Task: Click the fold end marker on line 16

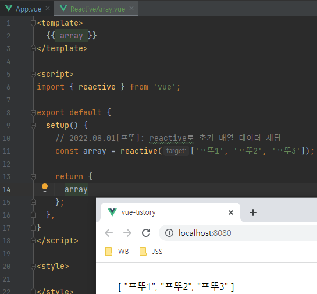Action: tap(33, 215)
